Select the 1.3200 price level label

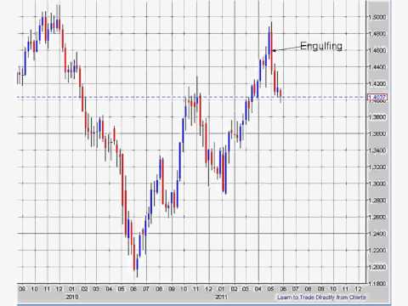click(x=377, y=167)
